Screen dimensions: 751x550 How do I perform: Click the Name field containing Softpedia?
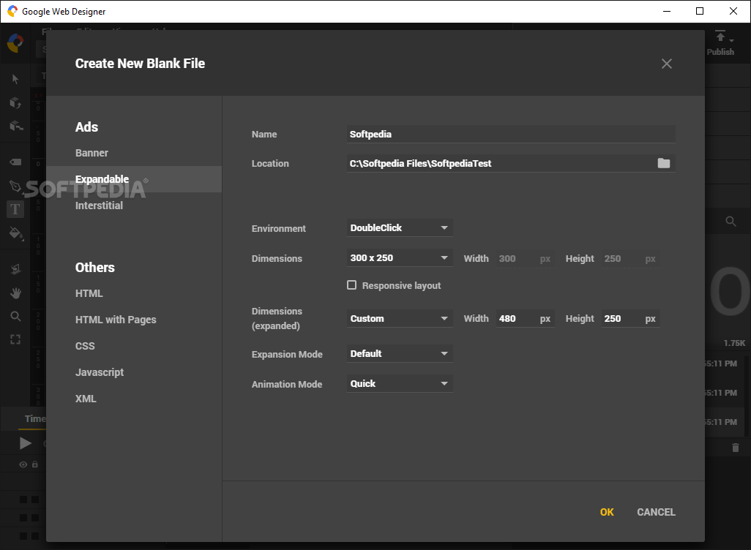pyautogui.click(x=511, y=134)
